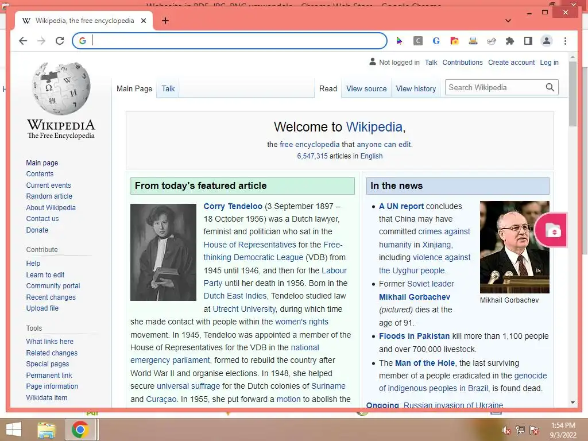588x441 pixels.
Task: Open the red folder camera extension
Action: coord(455,41)
